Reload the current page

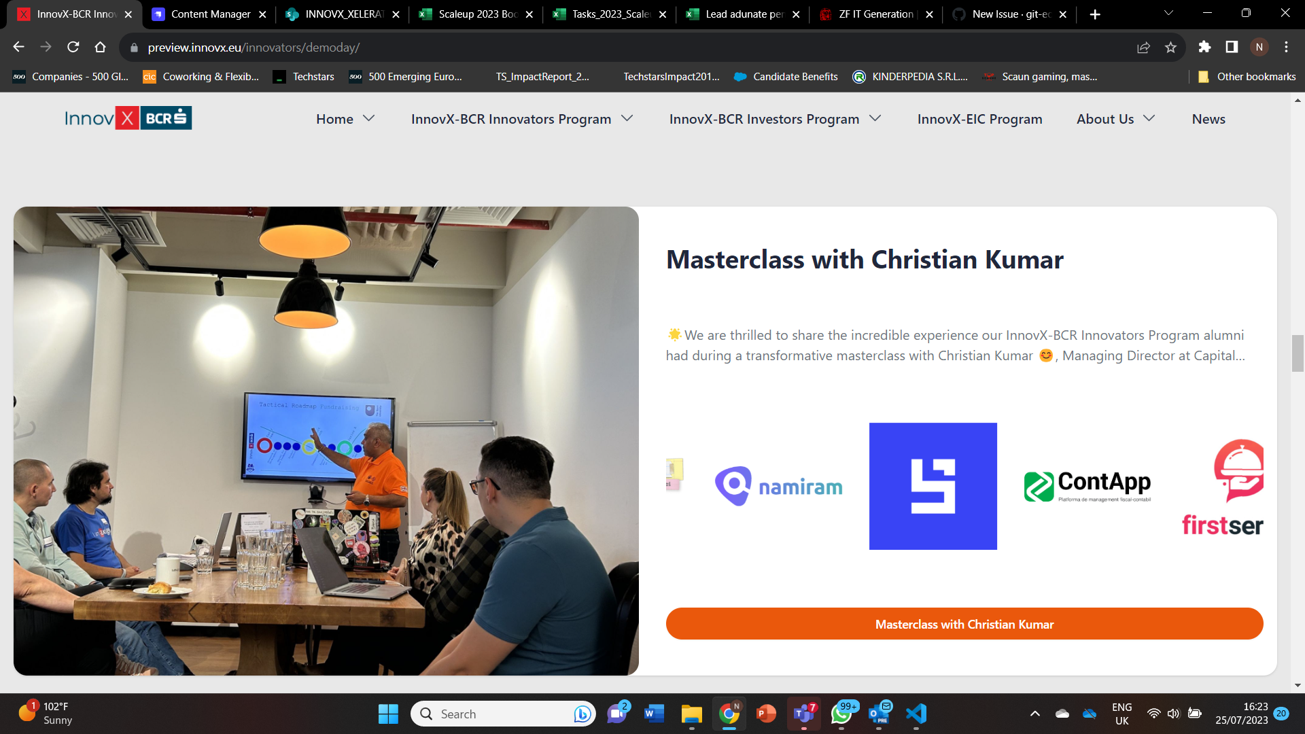73,48
